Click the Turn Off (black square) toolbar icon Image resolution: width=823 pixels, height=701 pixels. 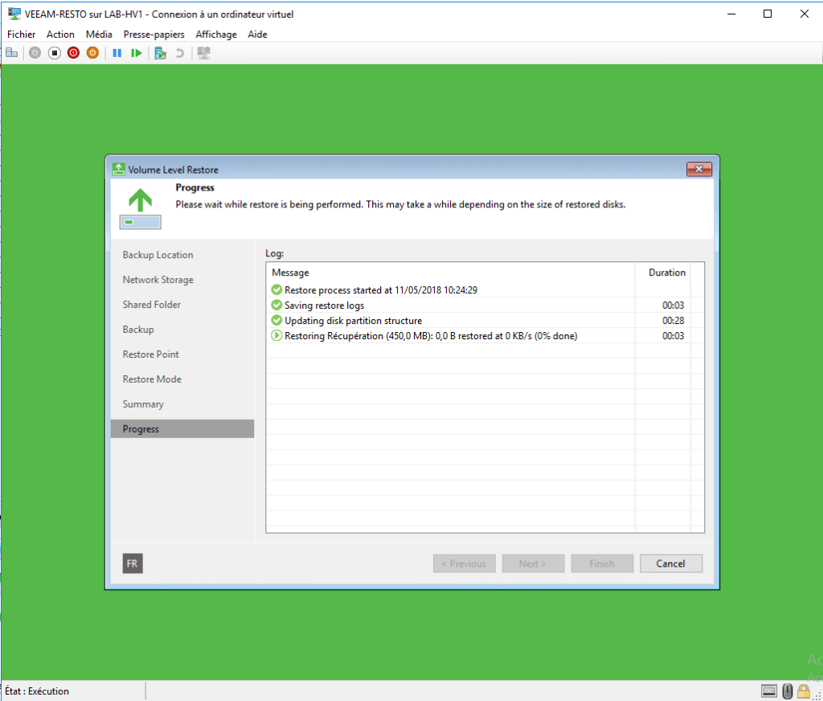[x=53, y=52]
